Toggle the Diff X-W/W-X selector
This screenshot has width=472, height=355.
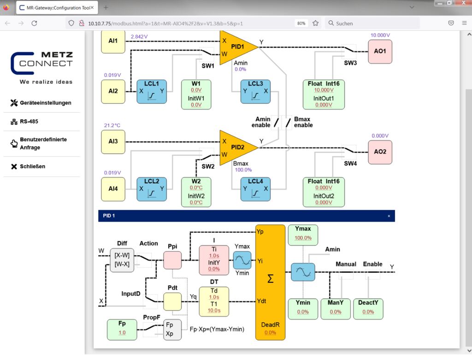coord(122,260)
